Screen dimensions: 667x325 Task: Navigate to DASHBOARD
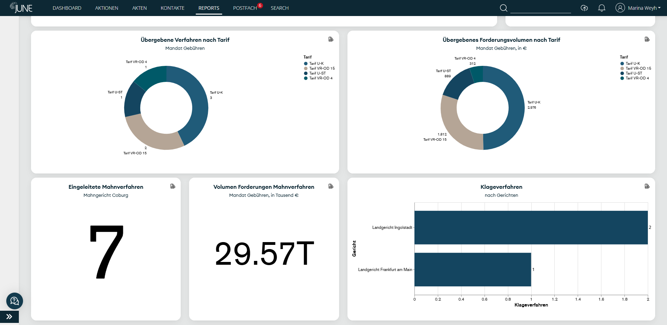[67, 8]
